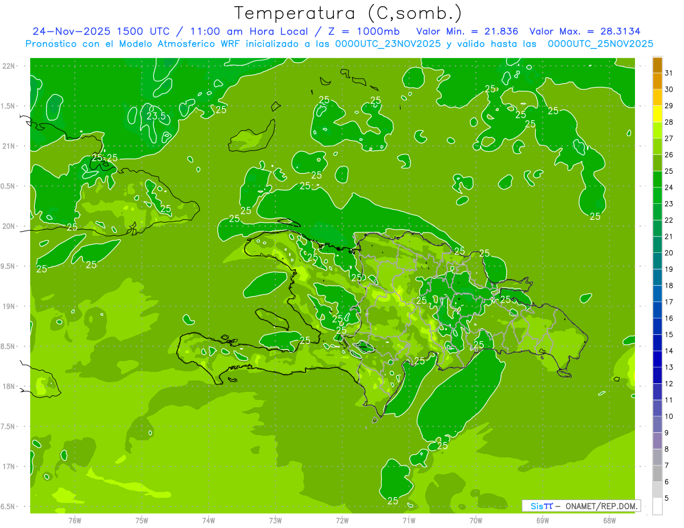Click the color bar label '17'
Screen dimensions: 684x528
point(669,302)
